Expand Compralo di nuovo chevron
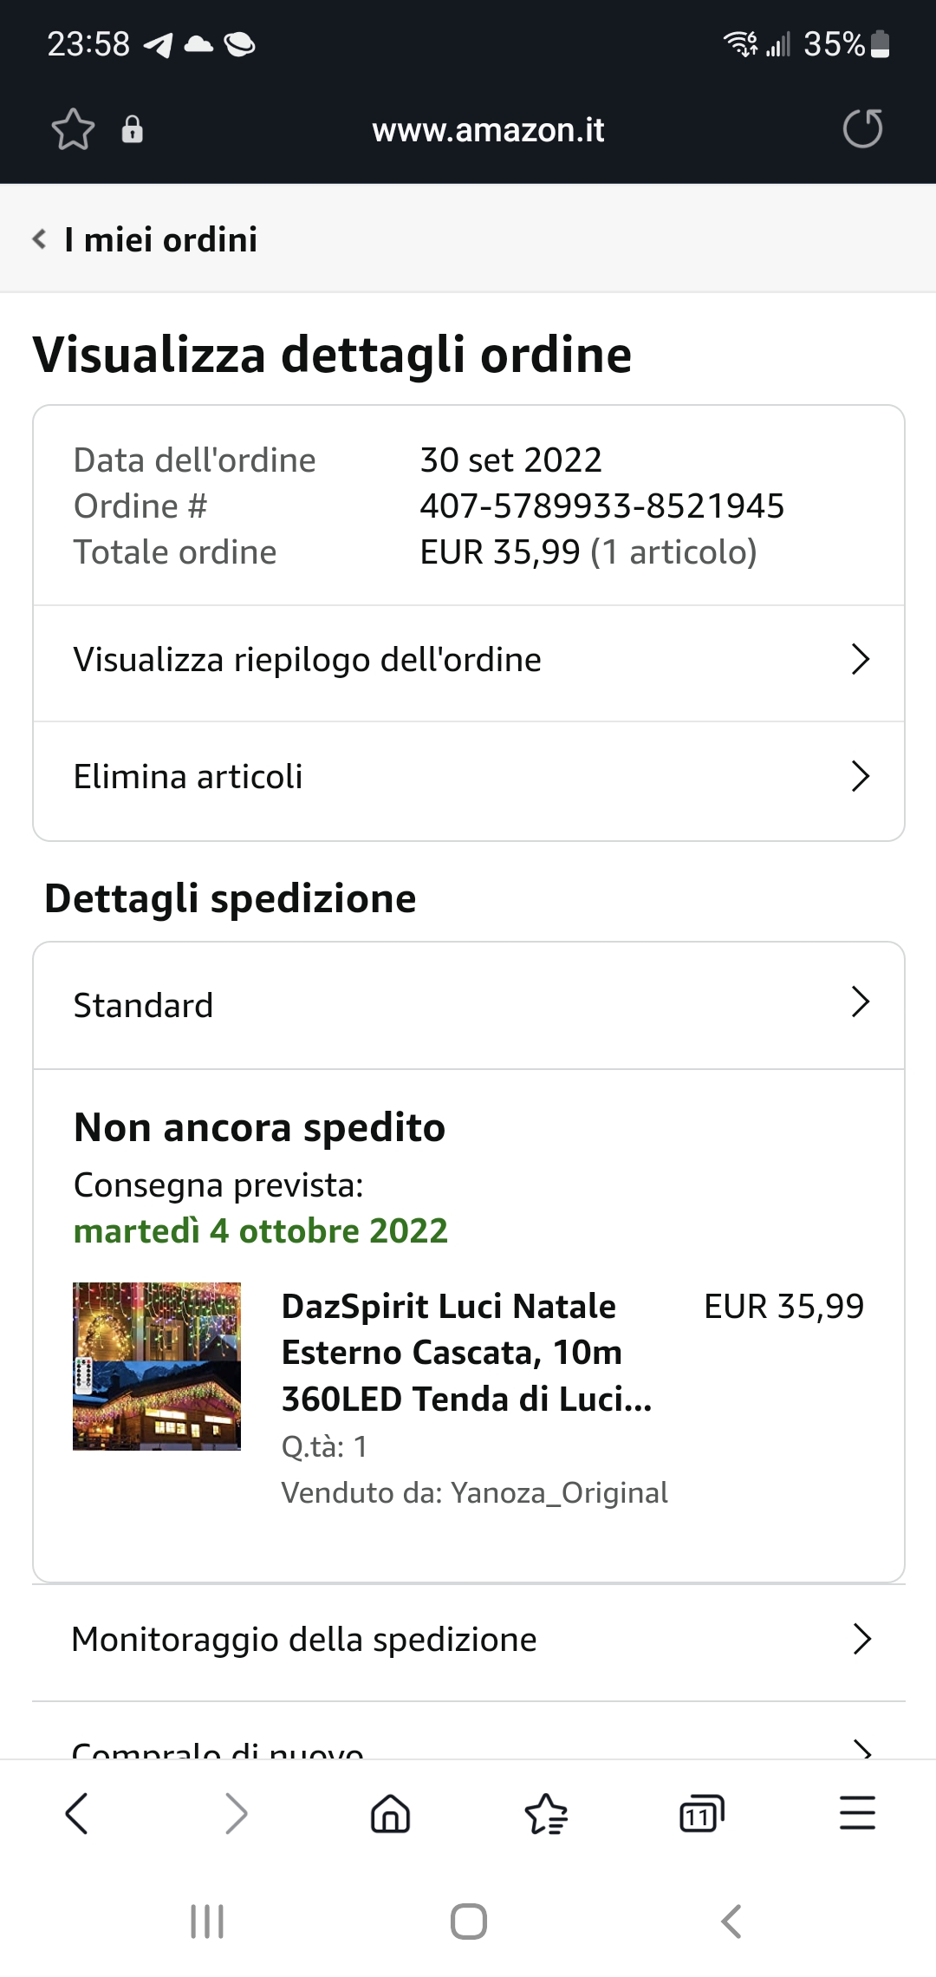 861,1748
